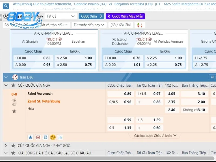This screenshot has height=162, width=216.
Task: Select H -2.75 handicap in Girona card
Action: (205, 58)
